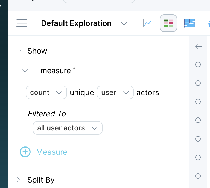Viewport: 210px width, 188px height.
Task: Open the user actor type dropdown
Action: [x=115, y=92]
